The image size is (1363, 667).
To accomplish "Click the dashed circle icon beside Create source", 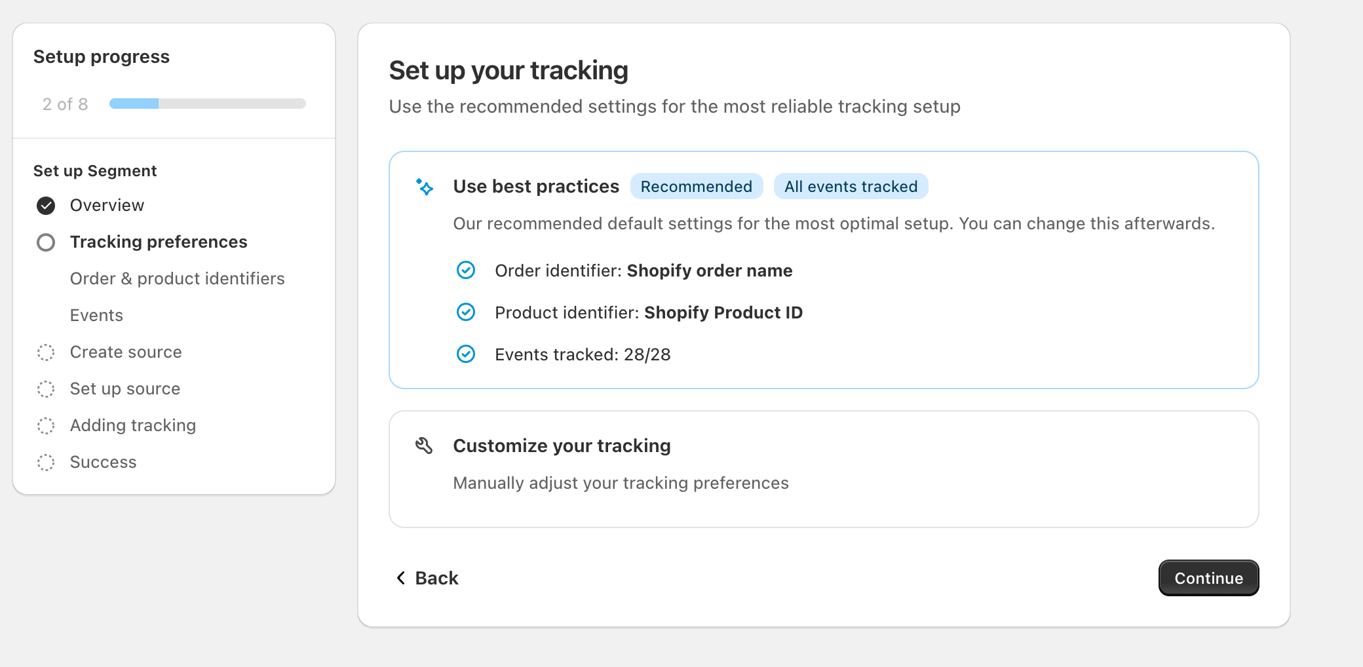I will 46,353.
